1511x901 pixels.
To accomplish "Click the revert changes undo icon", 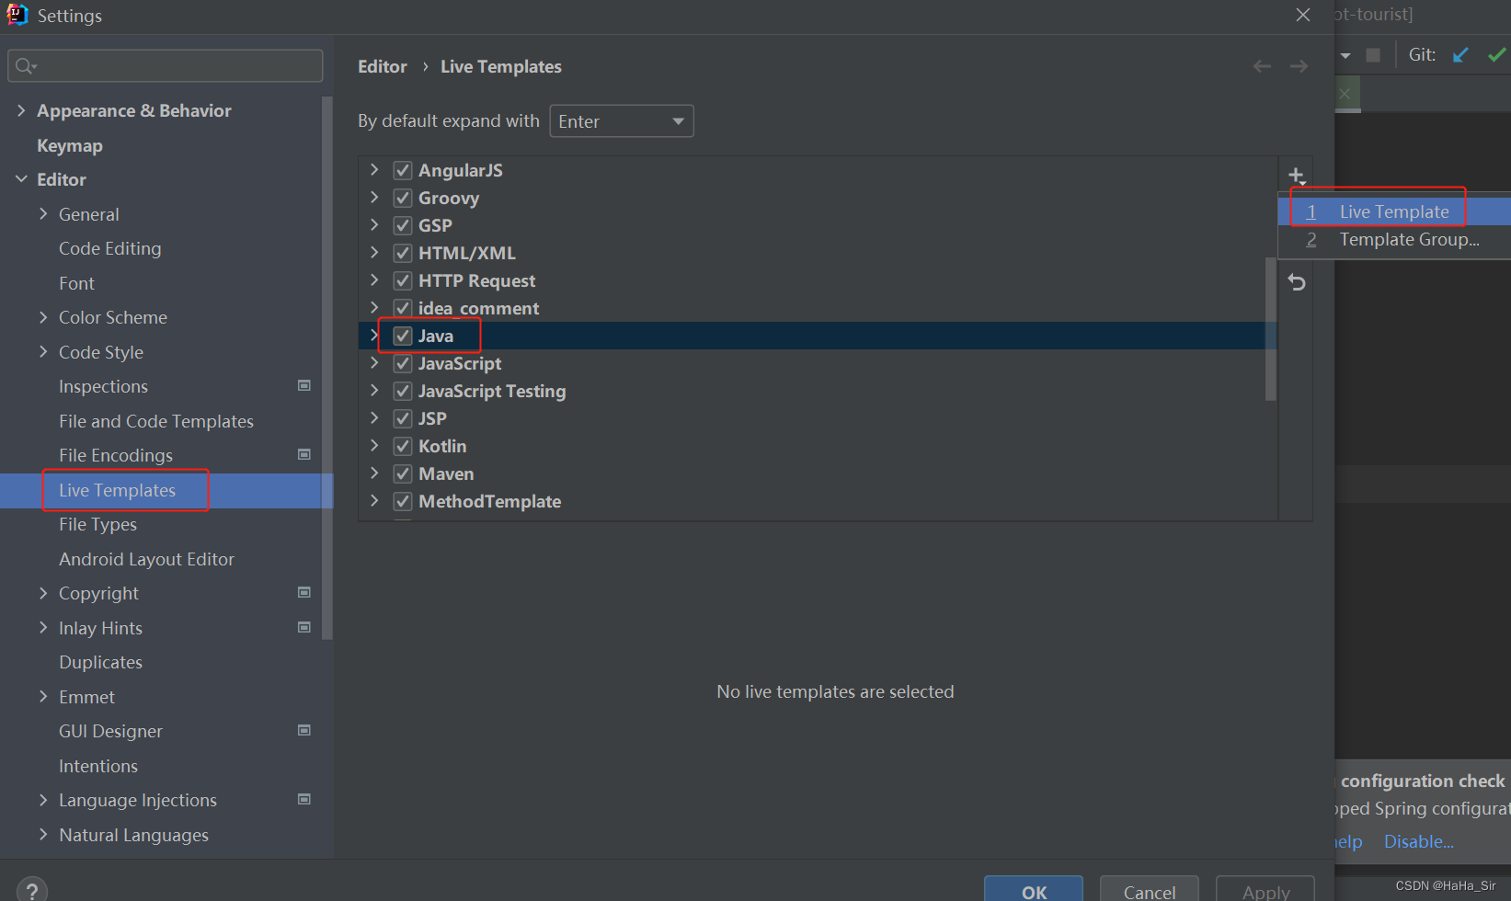I will (x=1297, y=282).
